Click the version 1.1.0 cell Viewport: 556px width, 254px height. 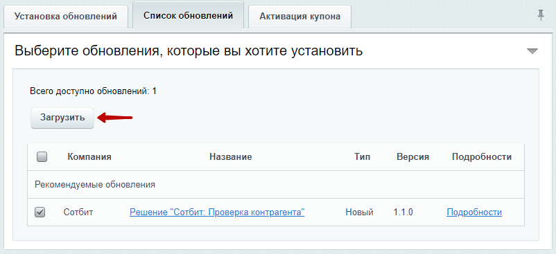tap(403, 212)
